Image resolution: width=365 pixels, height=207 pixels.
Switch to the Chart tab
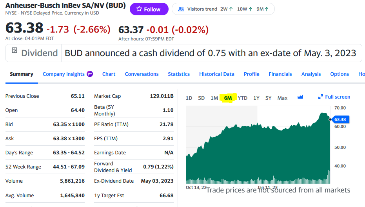point(109,74)
